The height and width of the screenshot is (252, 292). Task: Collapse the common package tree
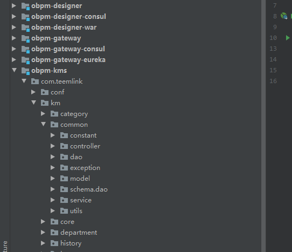[x=44, y=124]
